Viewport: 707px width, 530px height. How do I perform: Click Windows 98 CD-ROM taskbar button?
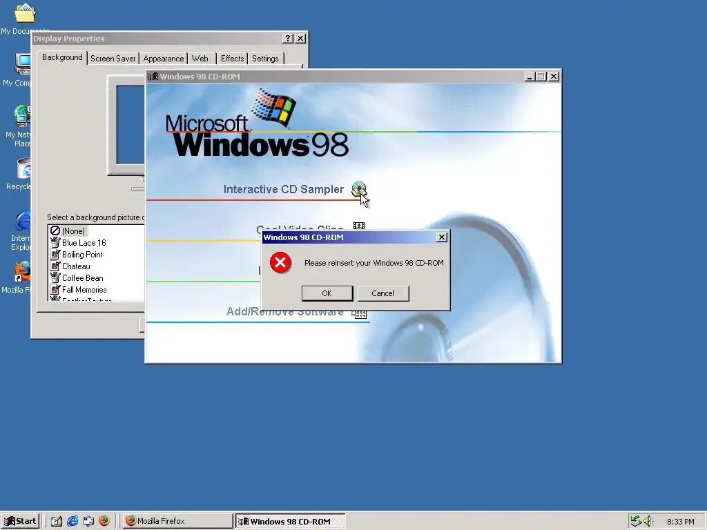tap(291, 522)
